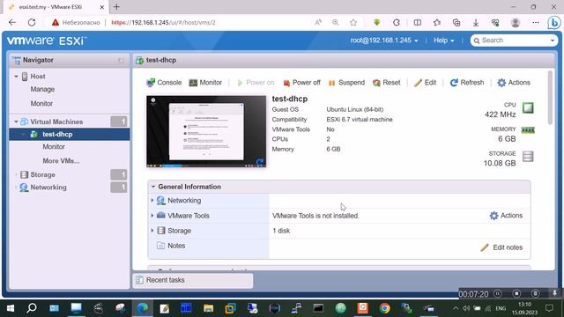Add this page to browser favorites
Image resolution: width=564 pixels, height=317 pixels.
pyautogui.click(x=353, y=22)
